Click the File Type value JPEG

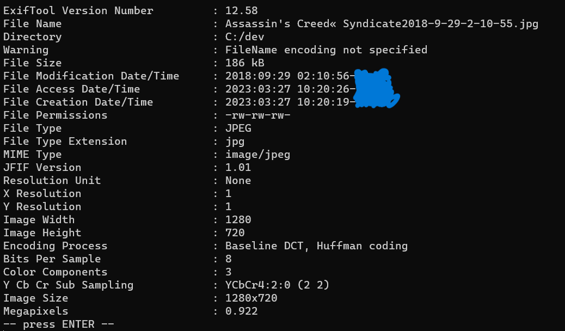238,128
